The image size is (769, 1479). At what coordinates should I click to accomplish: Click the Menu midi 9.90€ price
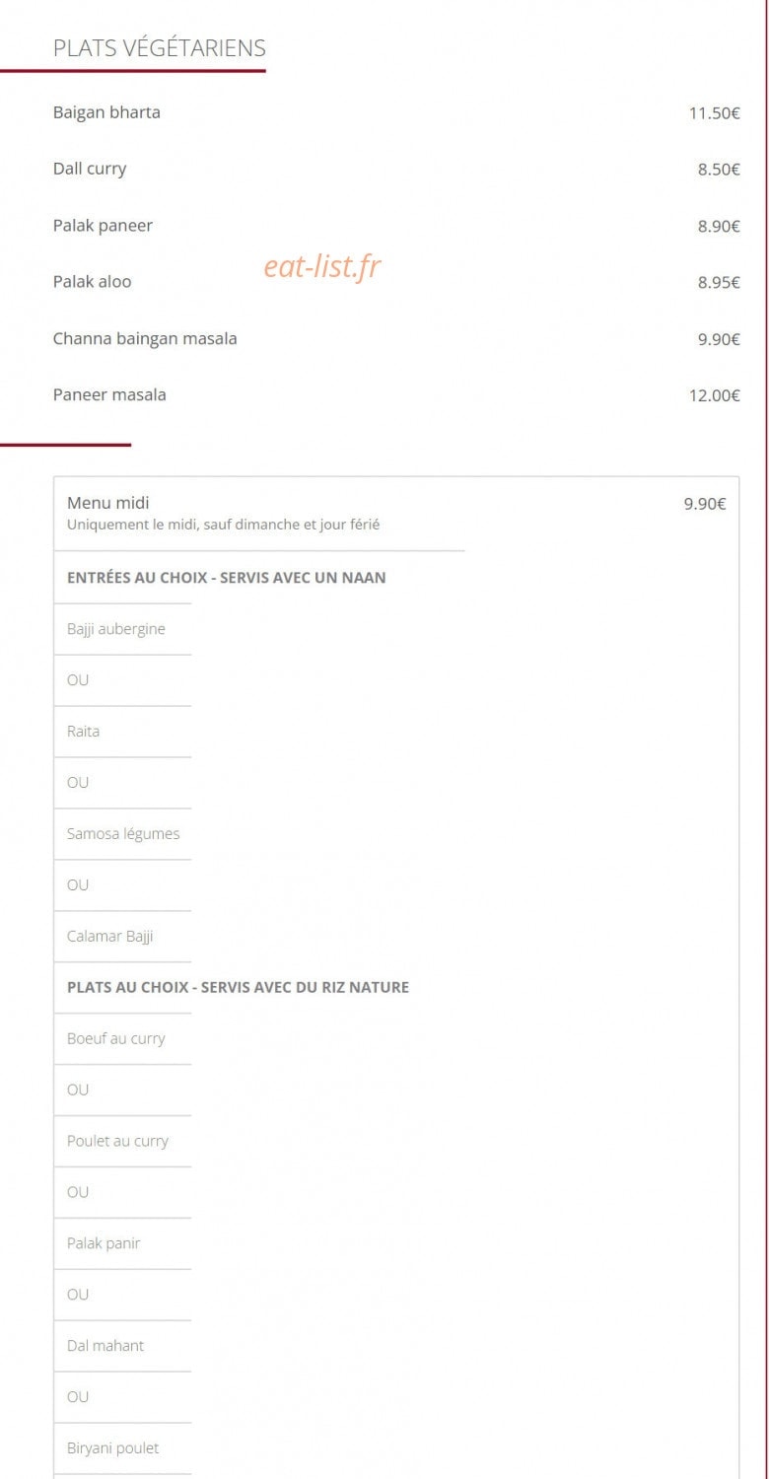[x=705, y=504]
